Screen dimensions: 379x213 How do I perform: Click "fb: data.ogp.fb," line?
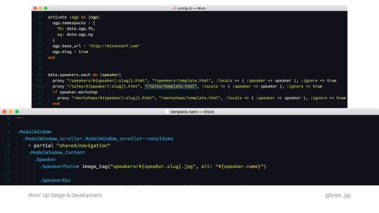click(x=76, y=29)
